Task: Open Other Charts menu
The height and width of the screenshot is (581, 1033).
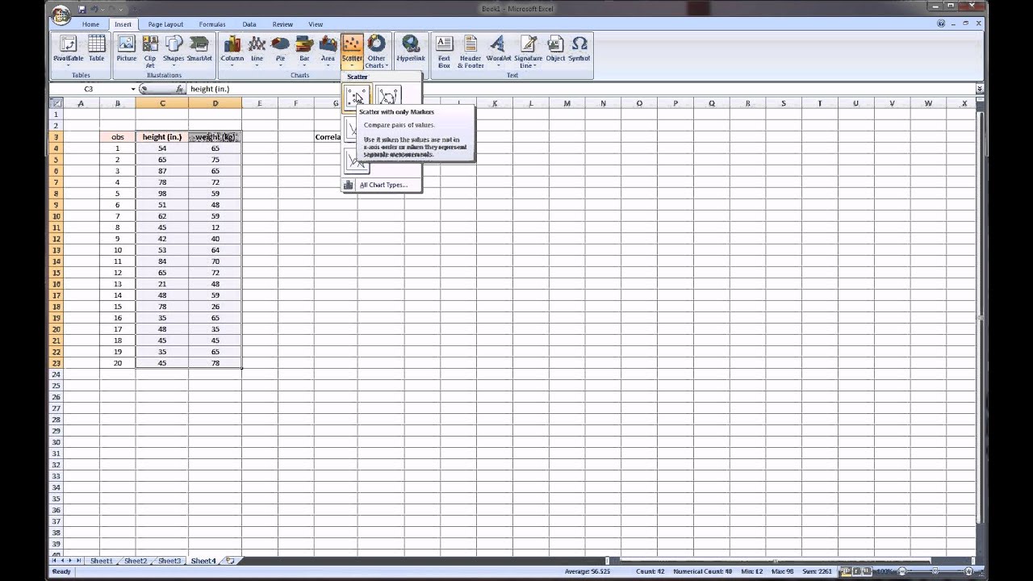Action: 377,52
